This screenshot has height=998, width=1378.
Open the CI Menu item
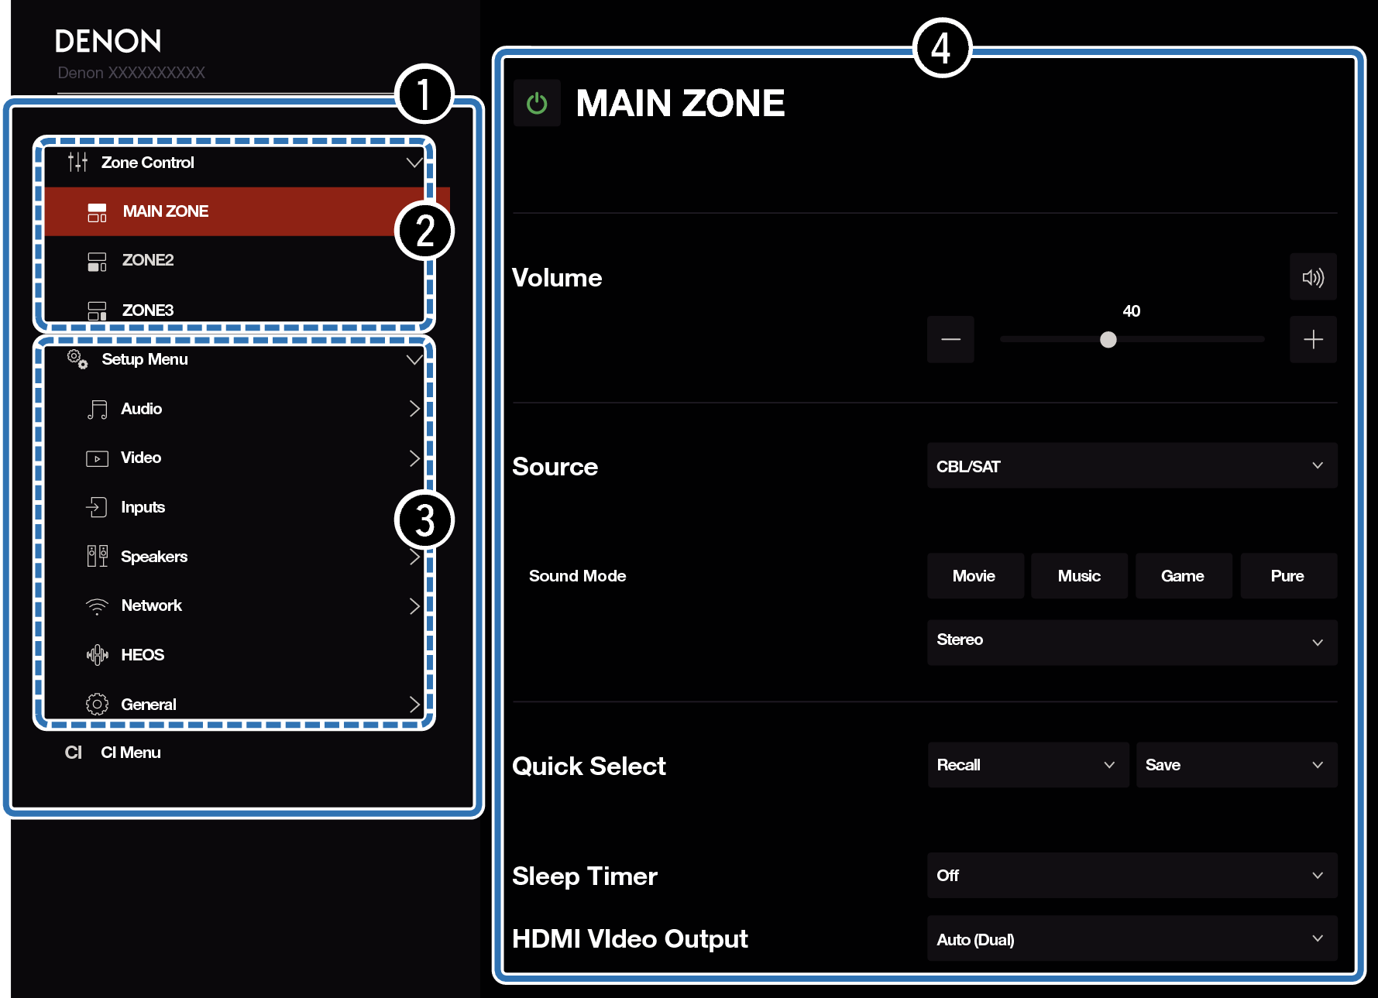[x=130, y=753]
